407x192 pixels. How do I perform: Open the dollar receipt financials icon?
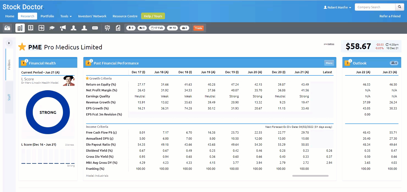click(x=31, y=28)
